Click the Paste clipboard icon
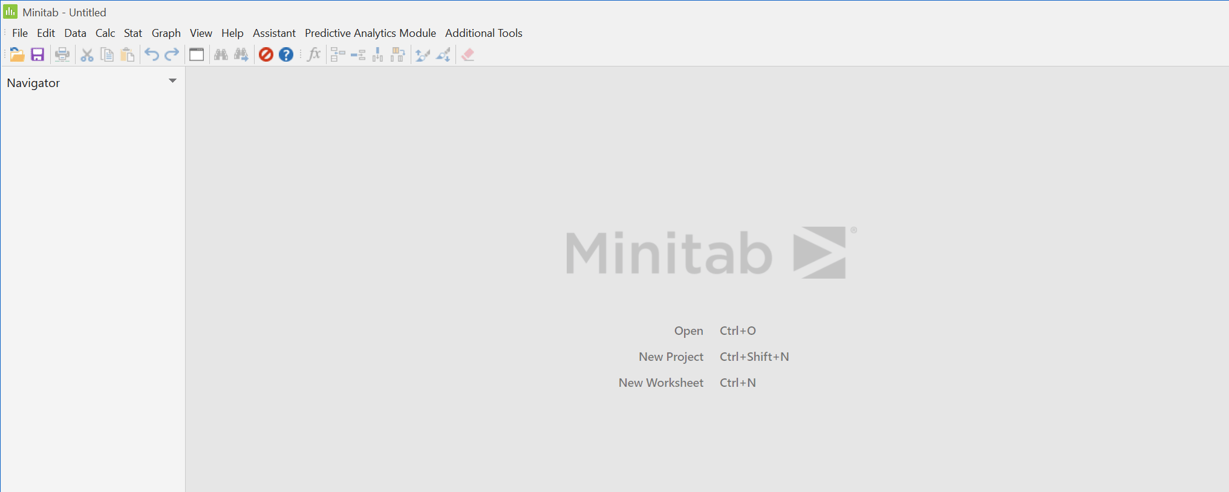This screenshot has width=1229, height=492. click(127, 54)
